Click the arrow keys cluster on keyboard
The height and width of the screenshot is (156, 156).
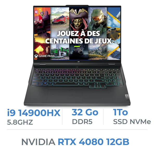pos(97,86)
